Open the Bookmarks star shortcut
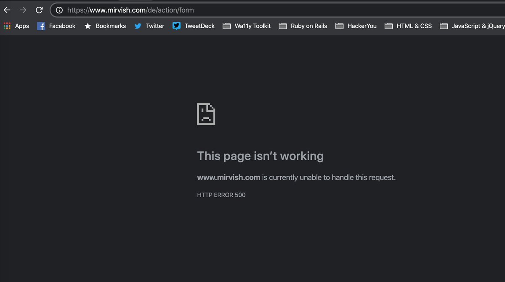The height and width of the screenshot is (282, 505). pos(105,26)
